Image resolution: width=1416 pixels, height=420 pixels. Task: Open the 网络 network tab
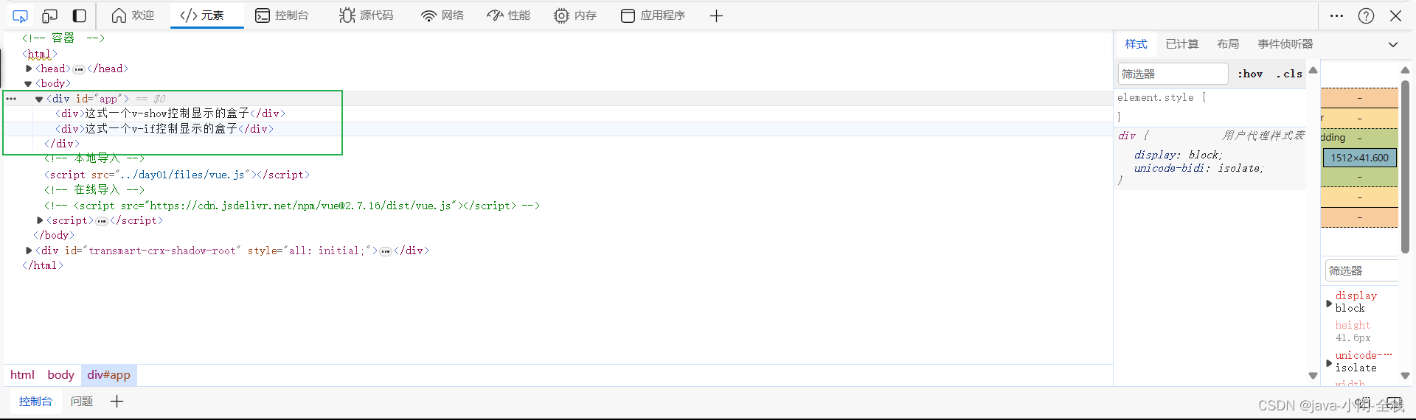(442, 15)
